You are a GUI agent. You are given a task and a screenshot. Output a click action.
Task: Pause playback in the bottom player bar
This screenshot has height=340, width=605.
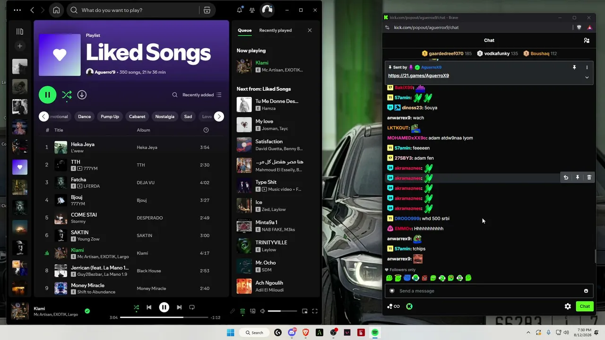(x=164, y=307)
